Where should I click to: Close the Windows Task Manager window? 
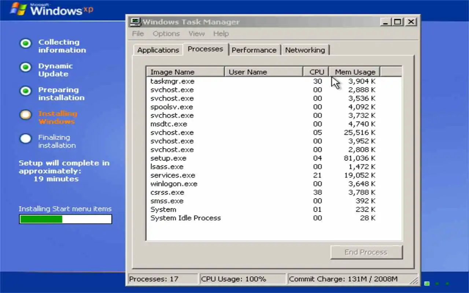[x=411, y=22]
